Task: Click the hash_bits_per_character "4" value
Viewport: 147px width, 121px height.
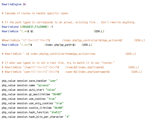Action: (x=67, y=117)
